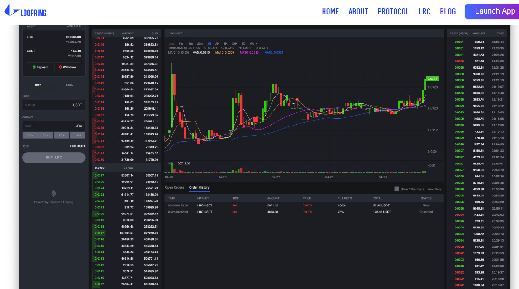Open the Open Orders tab

(174, 187)
